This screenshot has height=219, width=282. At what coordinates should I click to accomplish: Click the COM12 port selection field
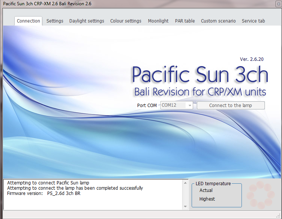(x=174, y=106)
